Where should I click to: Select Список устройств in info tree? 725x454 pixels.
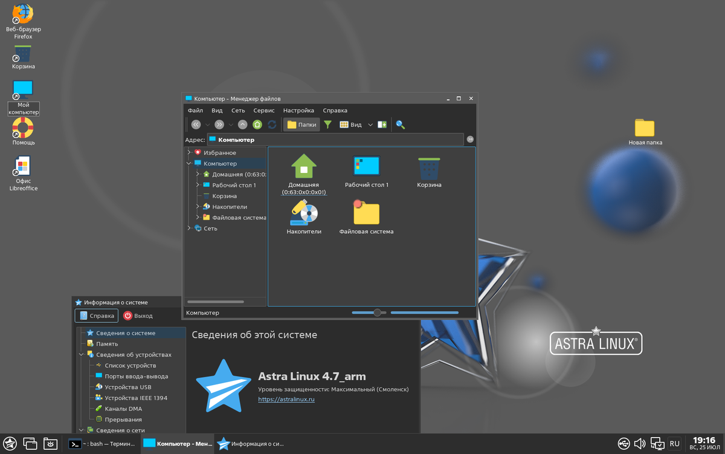click(x=130, y=366)
